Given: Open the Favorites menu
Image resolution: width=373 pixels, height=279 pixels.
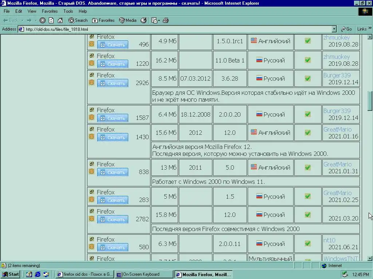Looking at the screenshot, I should point(50,11).
